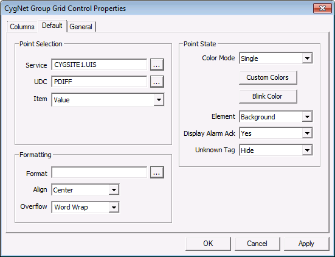Select the Default tab
Viewport: 335px width, 257px height.
tap(52, 26)
